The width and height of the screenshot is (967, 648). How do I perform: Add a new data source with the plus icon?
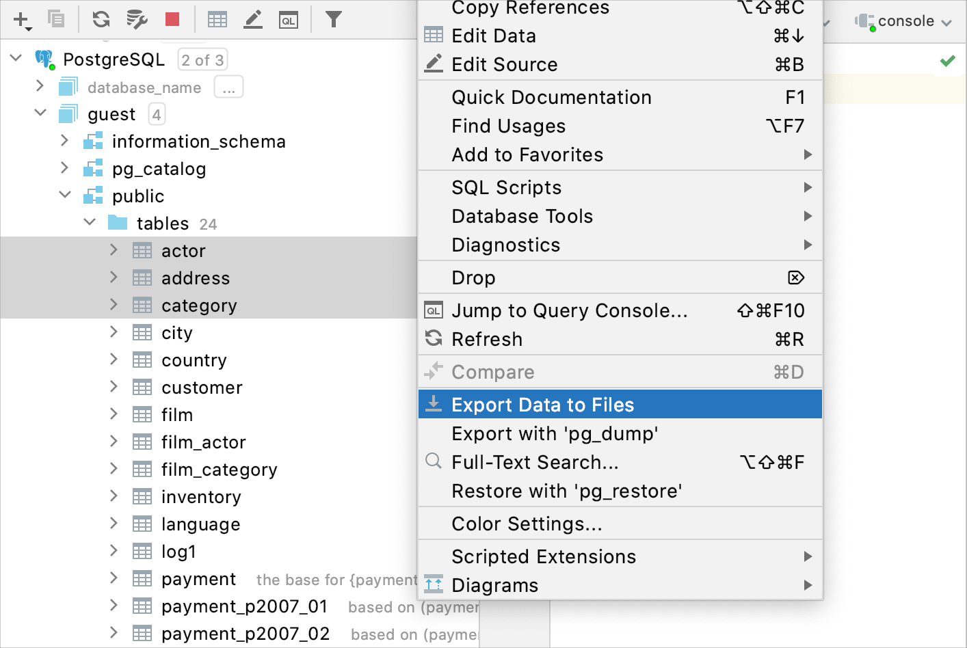pyautogui.click(x=19, y=20)
